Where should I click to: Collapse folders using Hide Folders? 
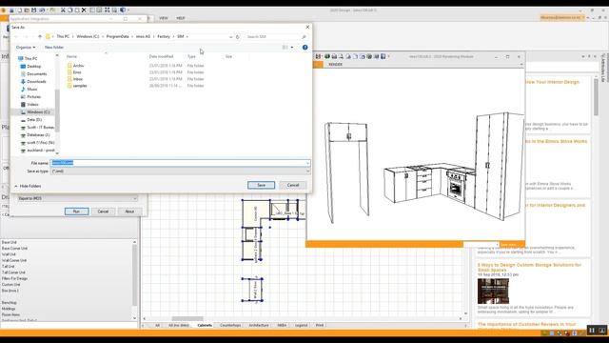click(28, 186)
